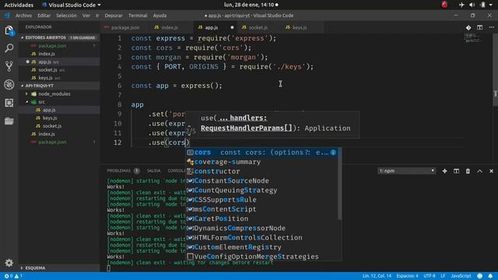Open notifications bell in status bar
The width and height of the screenshot is (498, 280).
pyautogui.click(x=490, y=276)
